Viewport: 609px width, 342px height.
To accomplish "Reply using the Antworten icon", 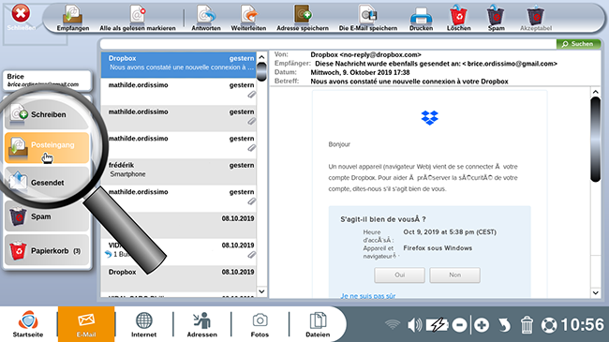I will [x=206, y=18].
